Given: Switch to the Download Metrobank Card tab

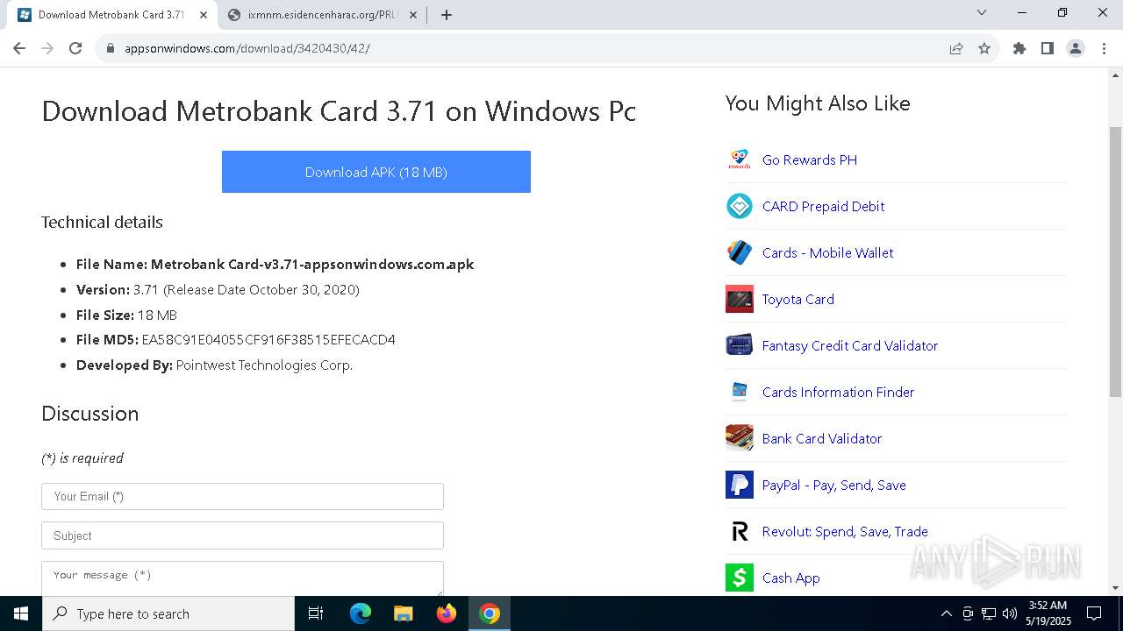Looking at the screenshot, I should click(x=111, y=15).
